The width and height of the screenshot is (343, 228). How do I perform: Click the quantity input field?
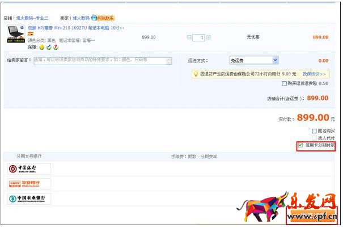coord(198,37)
